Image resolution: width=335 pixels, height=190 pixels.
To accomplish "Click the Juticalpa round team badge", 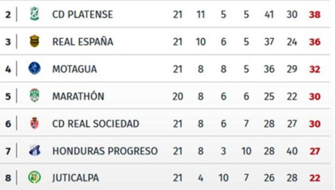I will [x=34, y=177].
